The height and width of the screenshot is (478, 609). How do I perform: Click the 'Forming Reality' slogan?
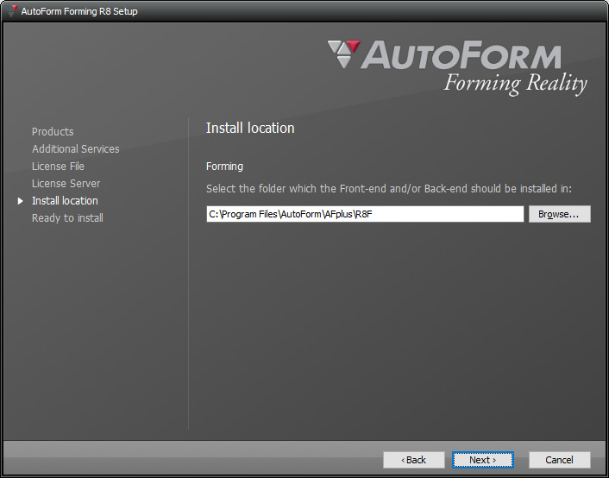click(515, 84)
